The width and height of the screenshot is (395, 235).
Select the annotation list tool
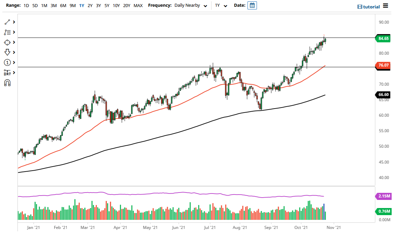click(7, 32)
